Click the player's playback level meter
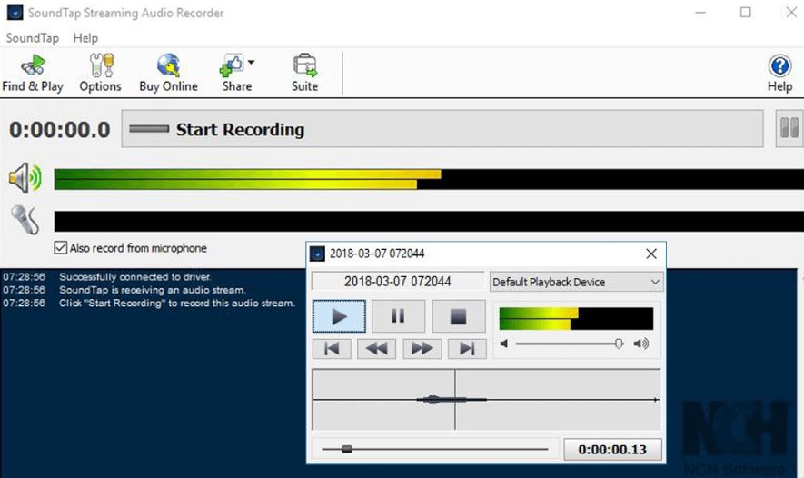804x478 pixels. [576, 318]
